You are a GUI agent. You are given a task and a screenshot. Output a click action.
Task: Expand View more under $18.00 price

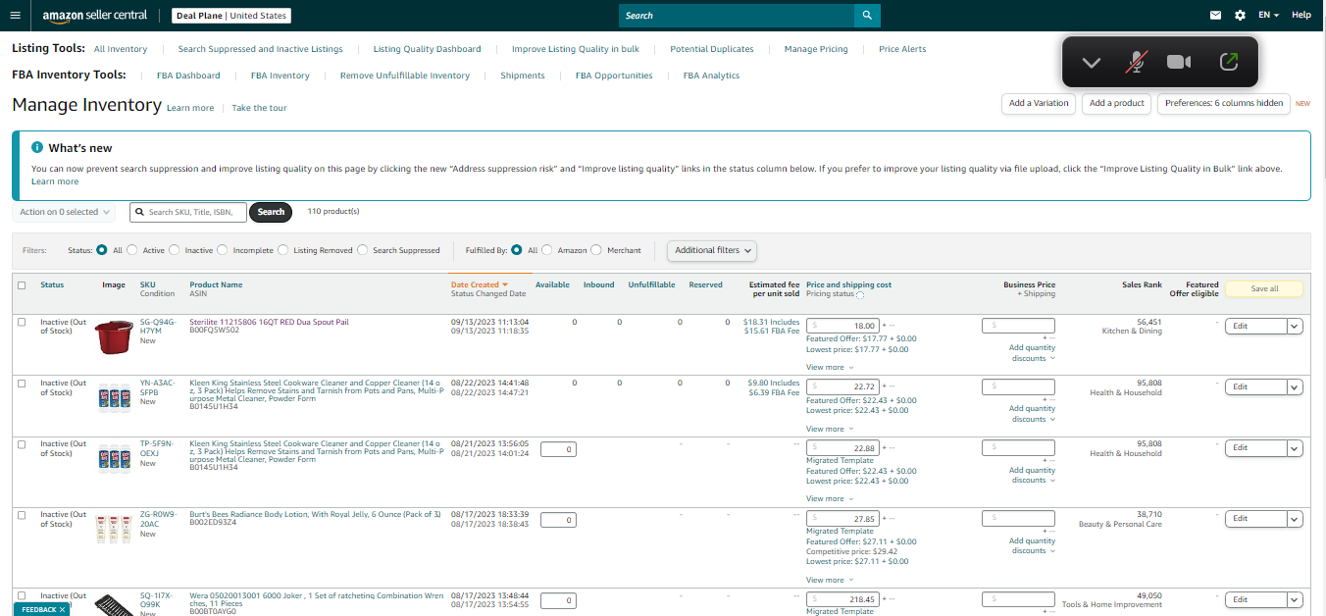[x=829, y=368]
